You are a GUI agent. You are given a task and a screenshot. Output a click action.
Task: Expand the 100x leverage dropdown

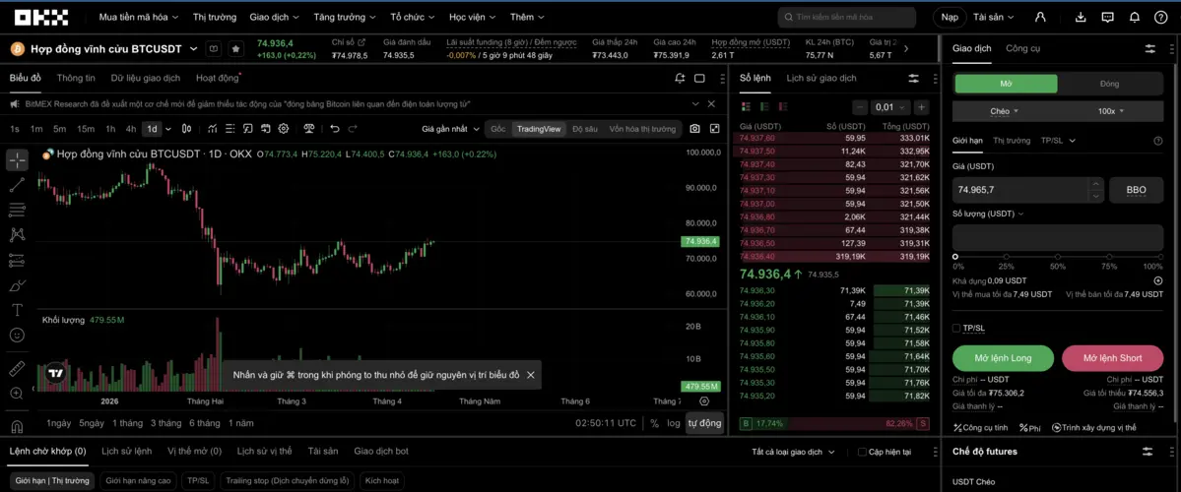click(x=1110, y=111)
